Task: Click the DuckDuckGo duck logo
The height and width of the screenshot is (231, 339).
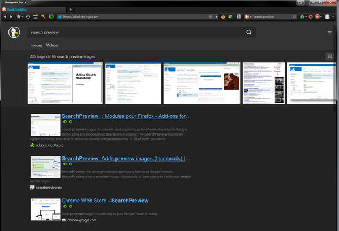Action: pyautogui.click(x=14, y=33)
